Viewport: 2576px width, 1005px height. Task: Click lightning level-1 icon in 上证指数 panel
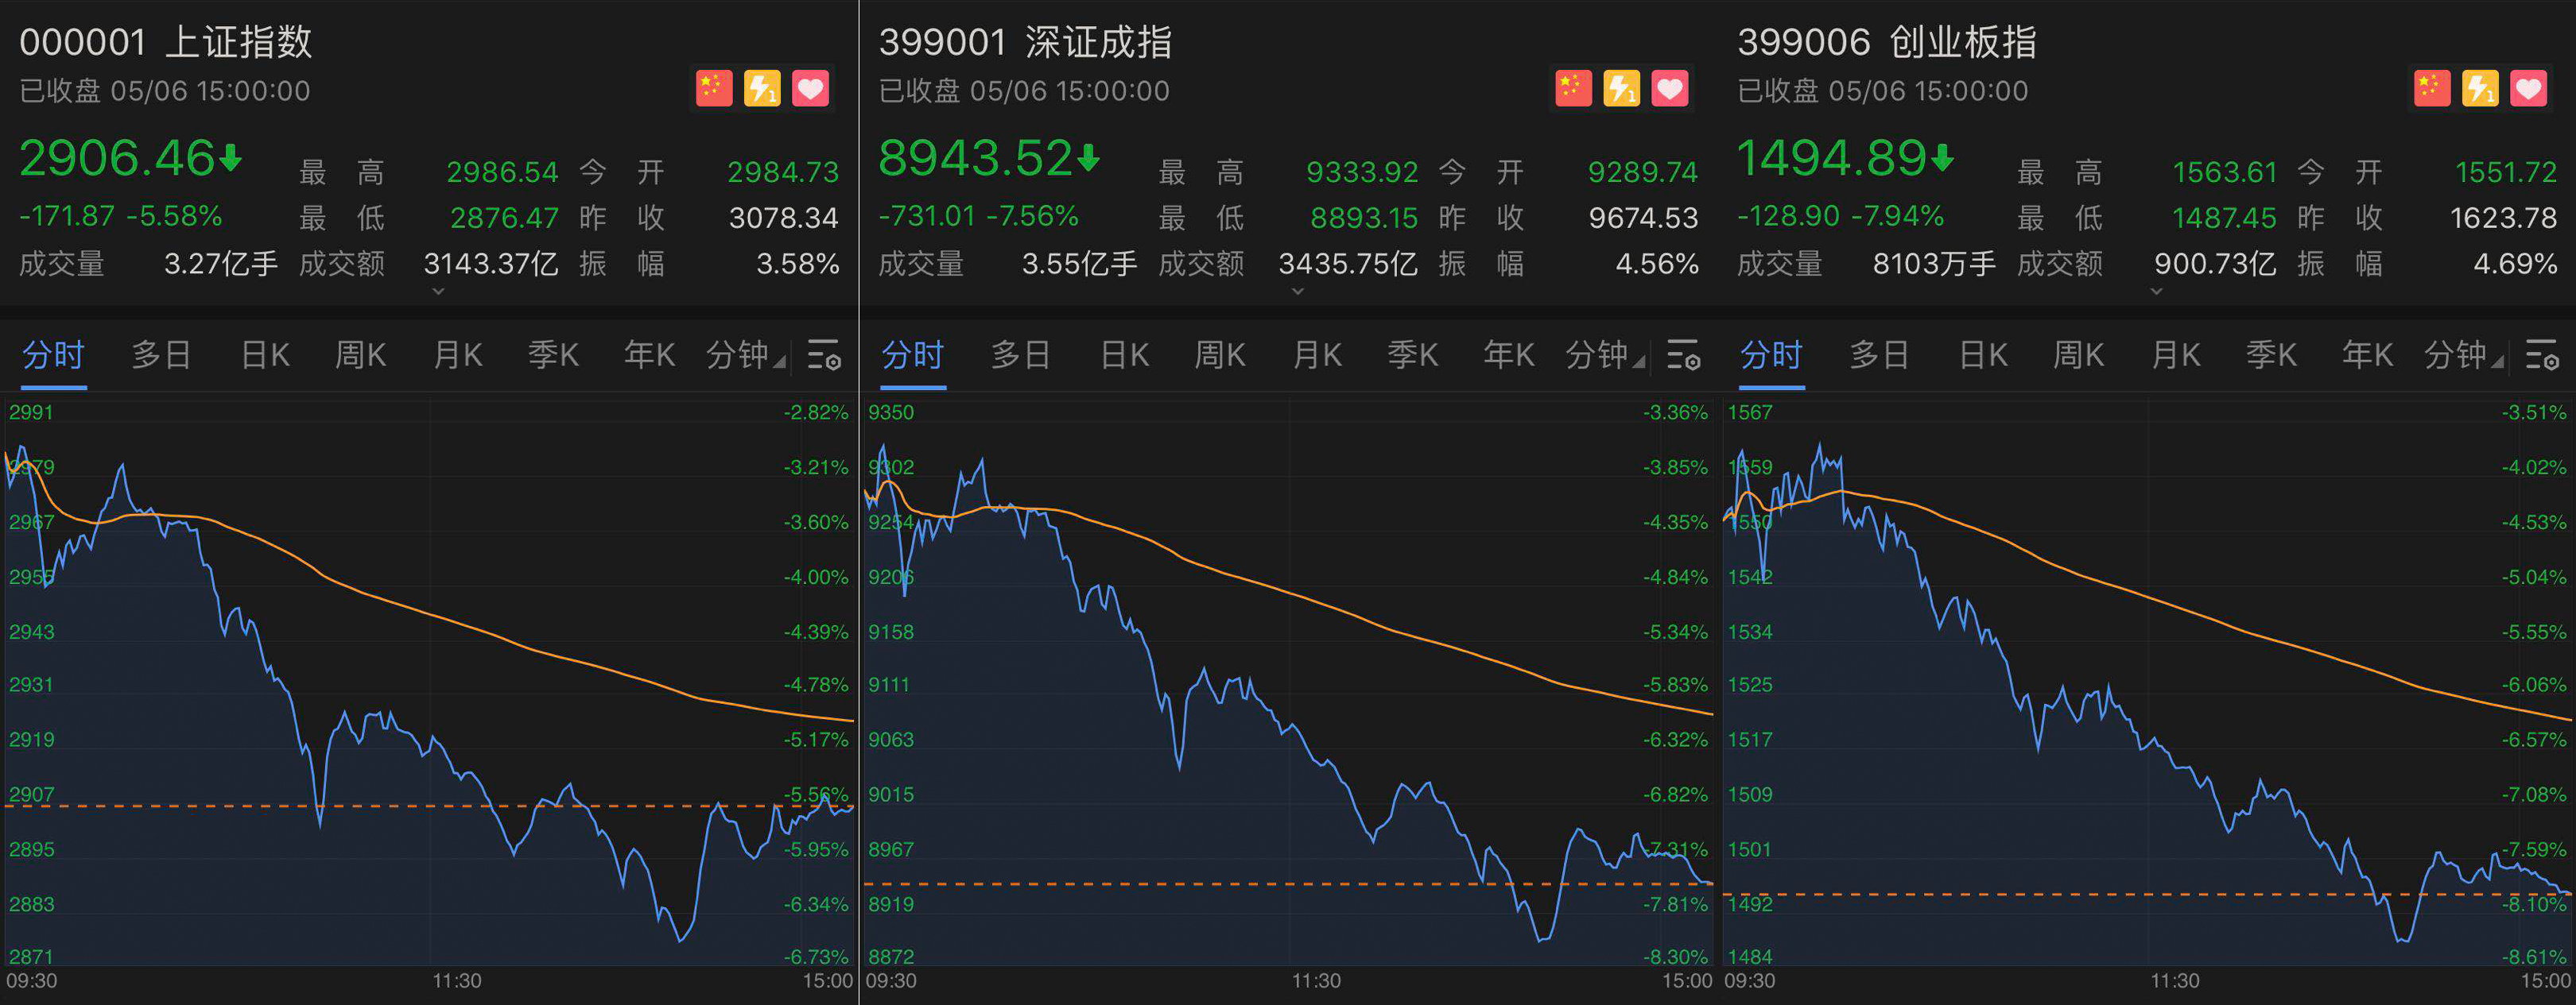pyautogui.click(x=762, y=89)
